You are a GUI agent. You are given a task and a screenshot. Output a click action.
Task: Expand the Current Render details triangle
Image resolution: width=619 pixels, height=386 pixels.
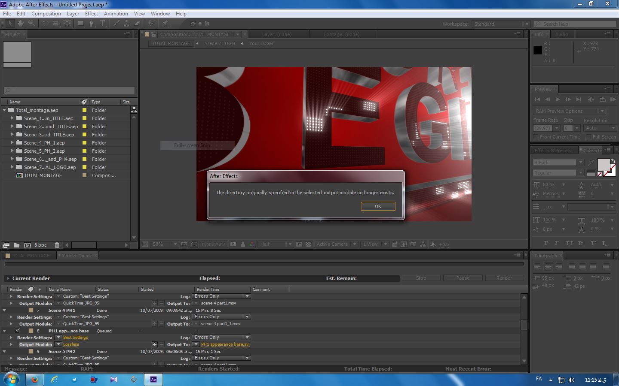click(x=8, y=278)
